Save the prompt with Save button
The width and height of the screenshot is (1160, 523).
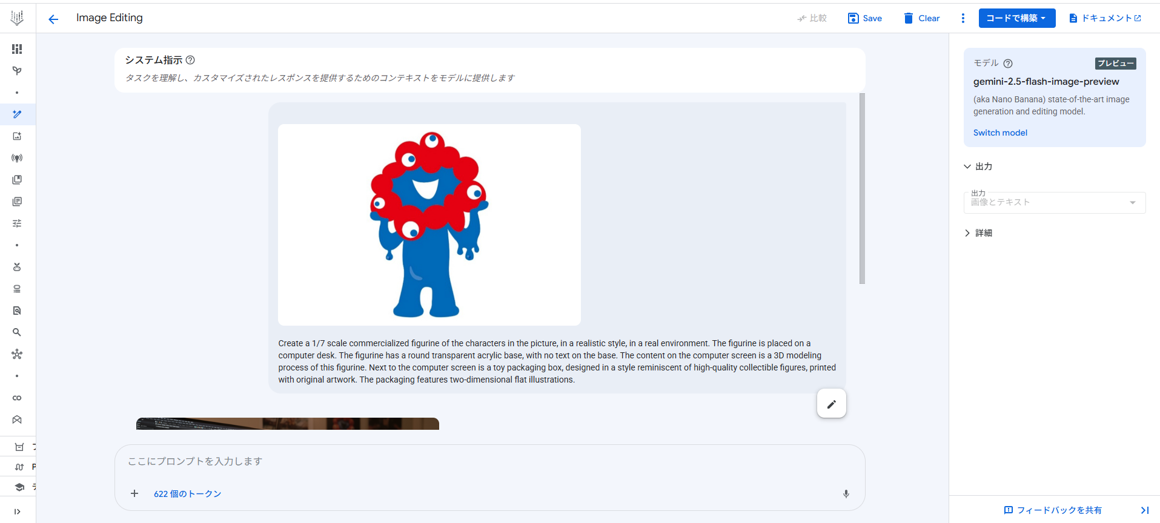click(x=865, y=18)
